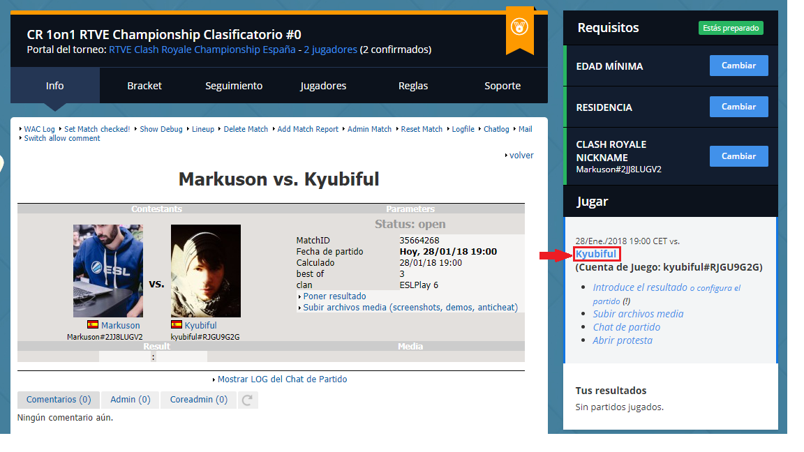
Task: Click Introduce el resultado link
Action: coord(640,287)
